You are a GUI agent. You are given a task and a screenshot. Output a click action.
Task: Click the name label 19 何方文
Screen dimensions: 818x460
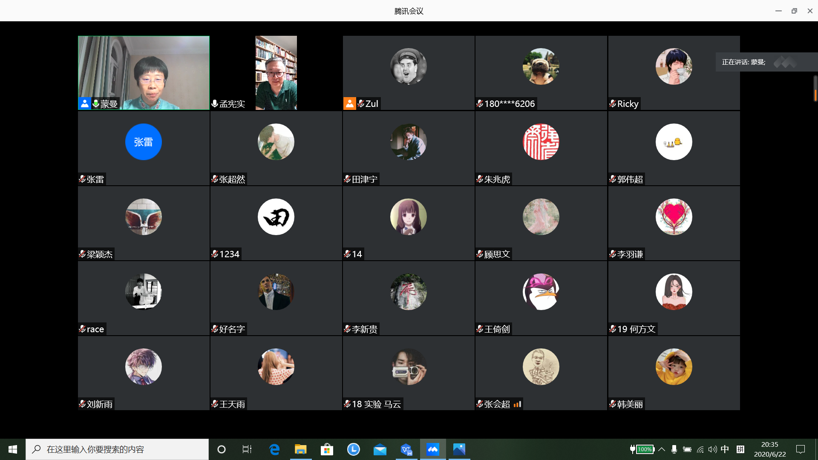click(637, 329)
